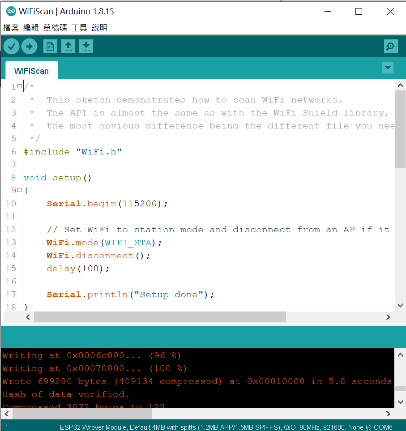406x431 pixels.
Task: Open the tab options dropdown arrow
Action: point(388,68)
